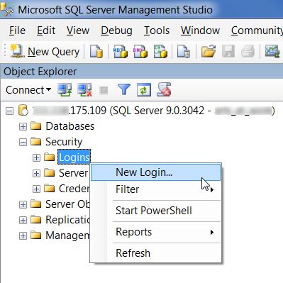The height and width of the screenshot is (283, 283).
Task: Choose New Login... from context menu
Action: (156, 172)
